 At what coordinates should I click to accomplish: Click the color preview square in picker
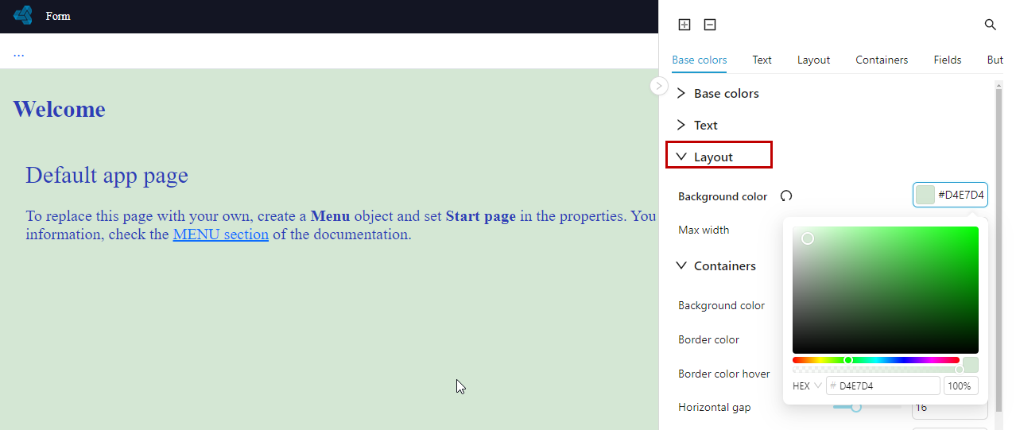(x=970, y=365)
